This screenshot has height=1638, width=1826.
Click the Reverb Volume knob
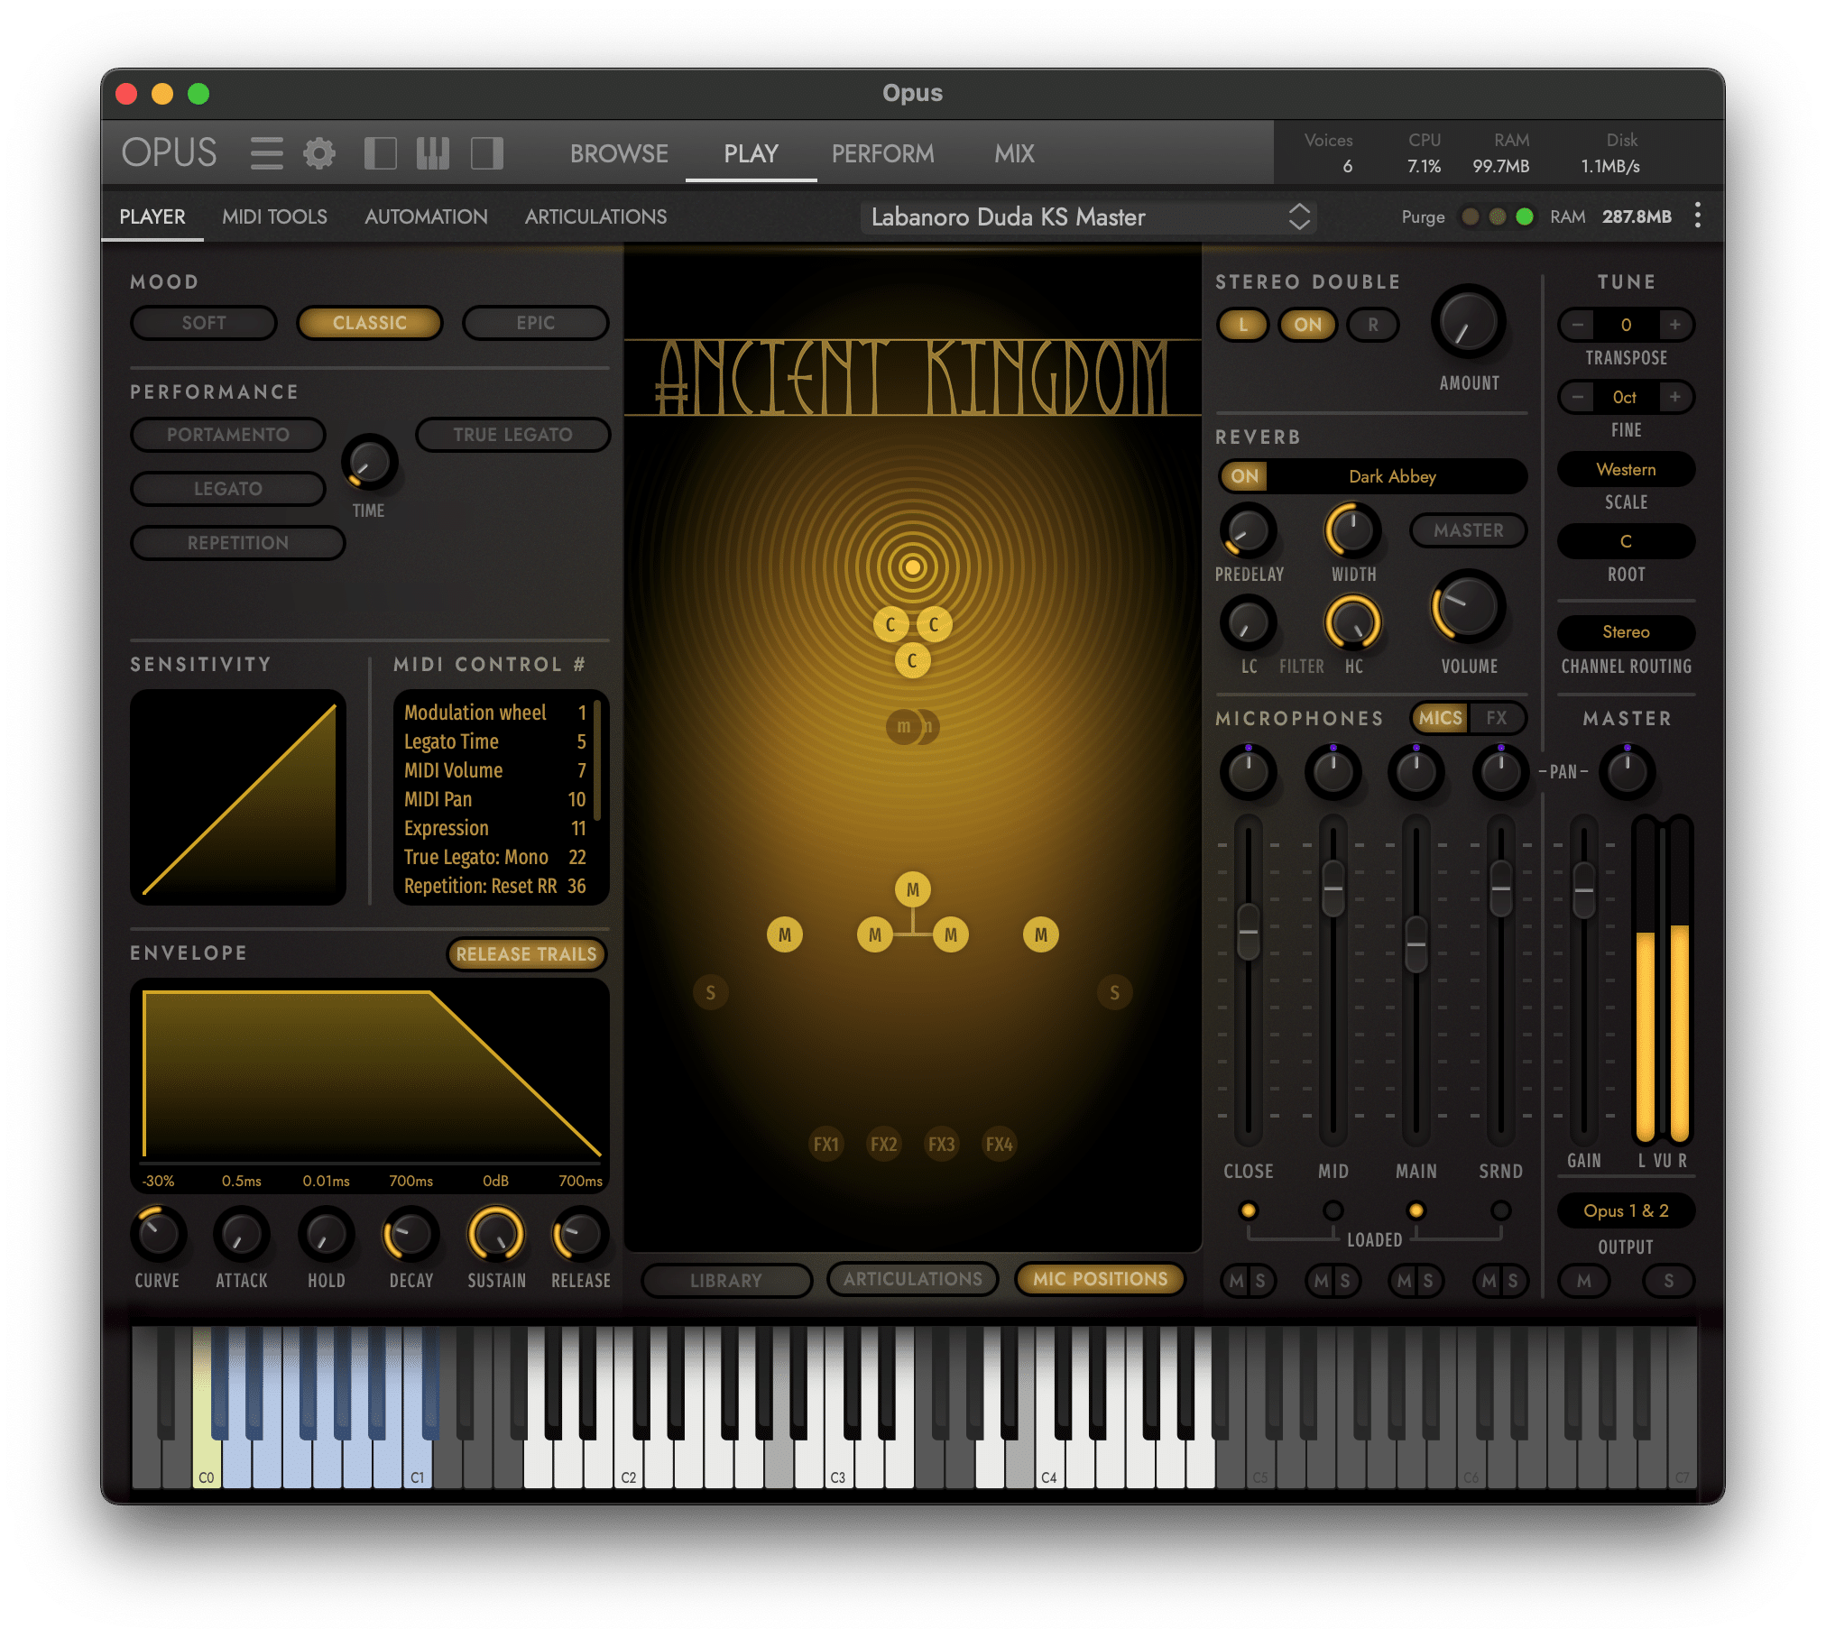tap(1469, 606)
